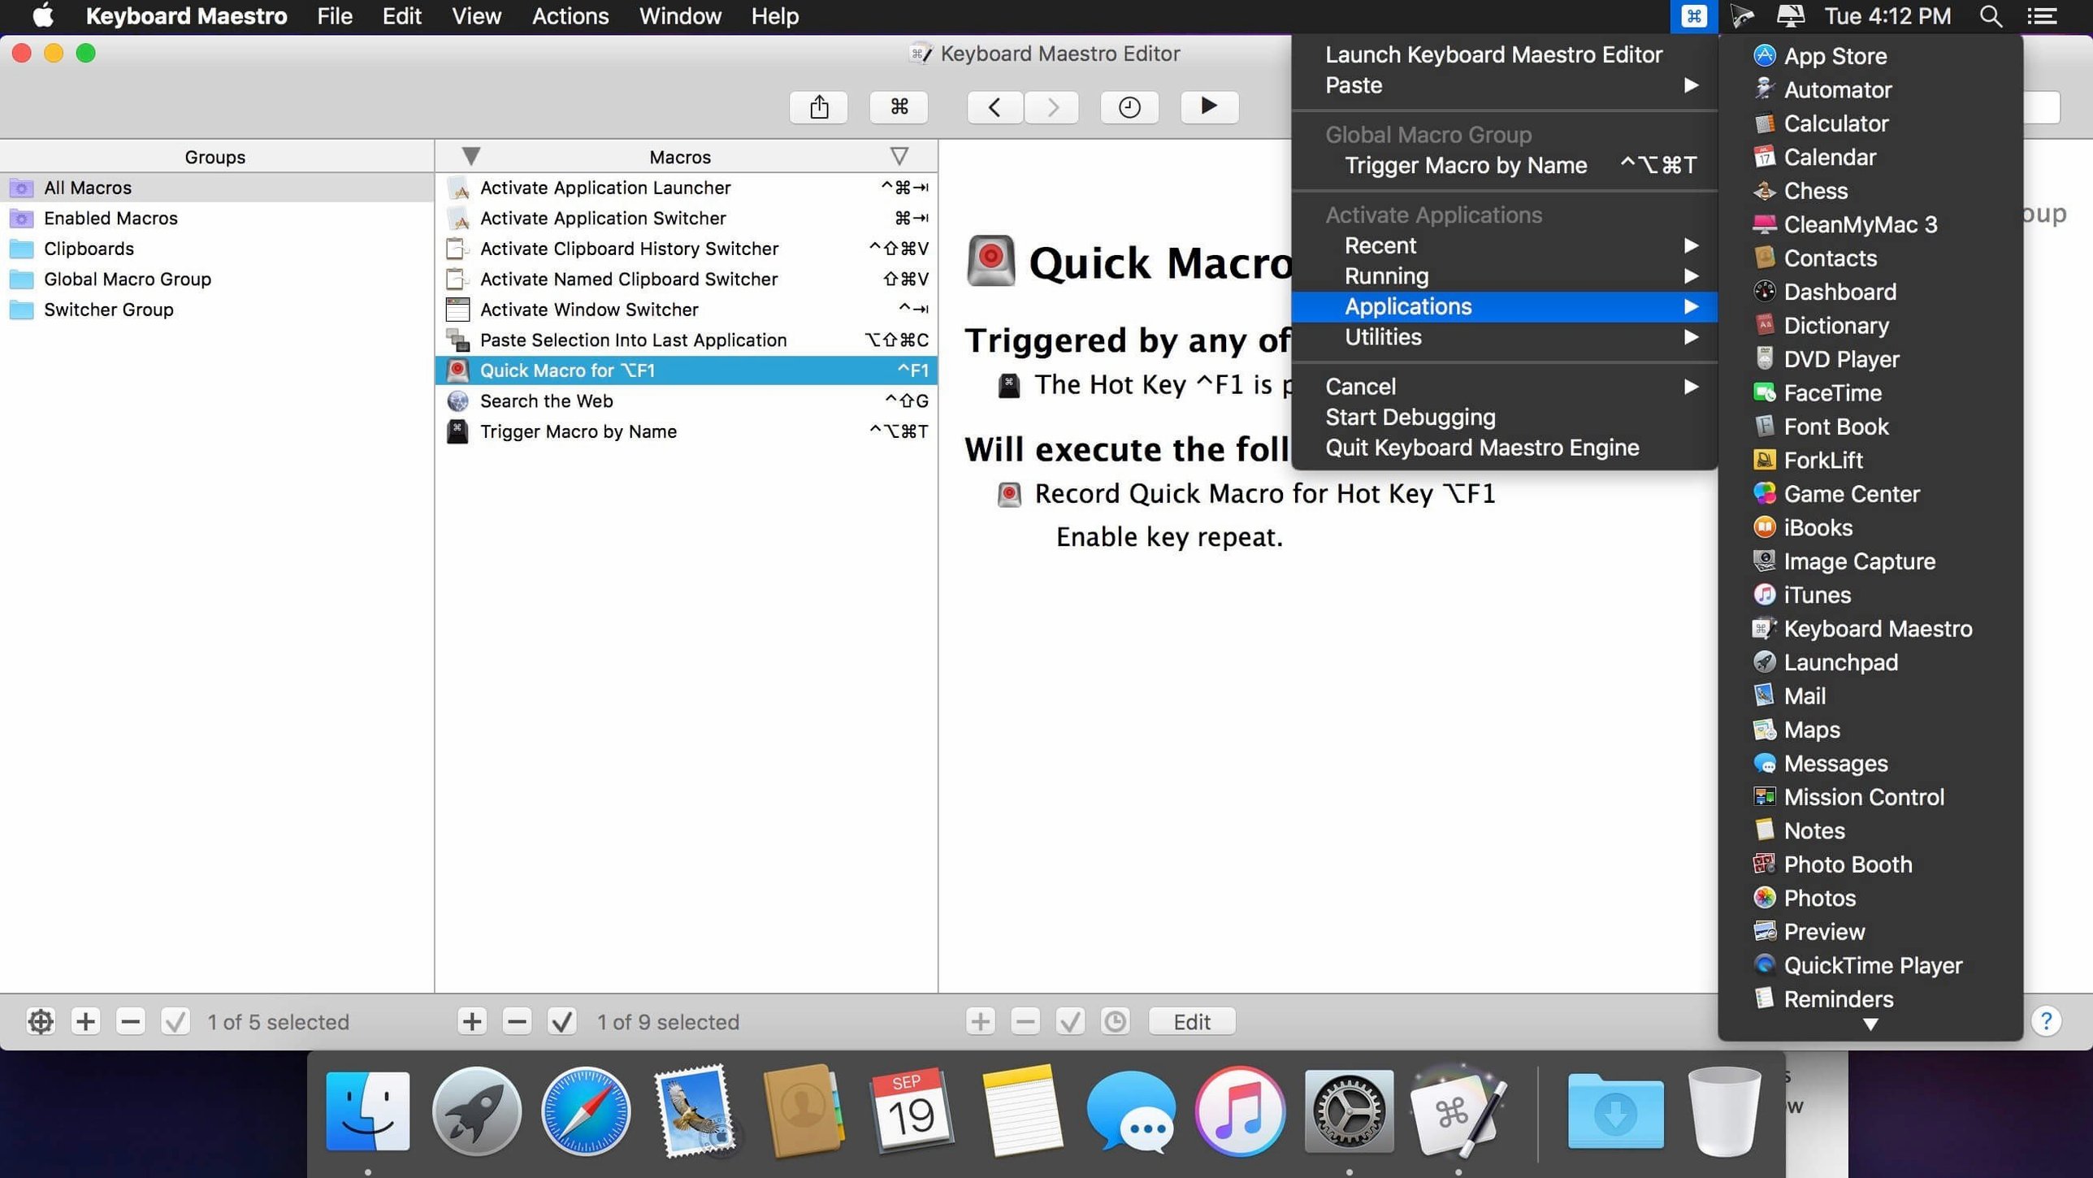The image size is (2093, 1178).
Task: Open the help question mark button
Action: point(2046,1021)
